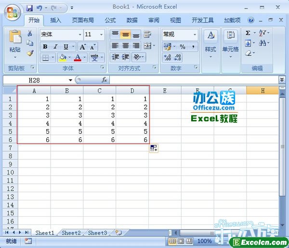The image size is (289, 248).
Task: Click the phonetic guide wén icon
Action: (x=94, y=58)
